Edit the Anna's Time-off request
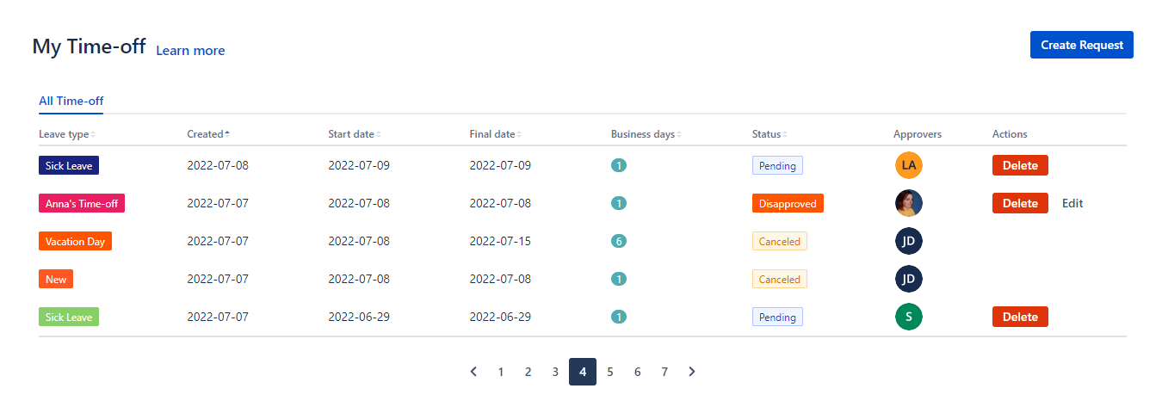 point(1072,203)
